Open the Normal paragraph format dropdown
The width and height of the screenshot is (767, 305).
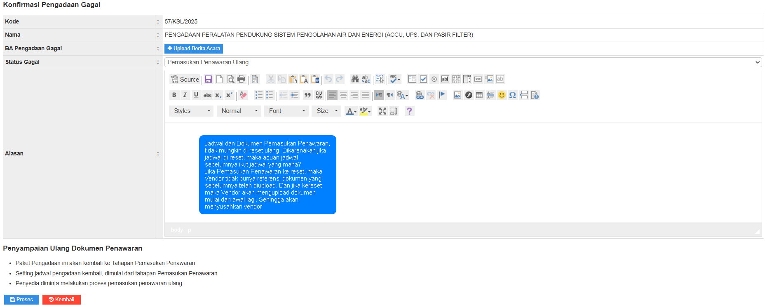(x=239, y=111)
